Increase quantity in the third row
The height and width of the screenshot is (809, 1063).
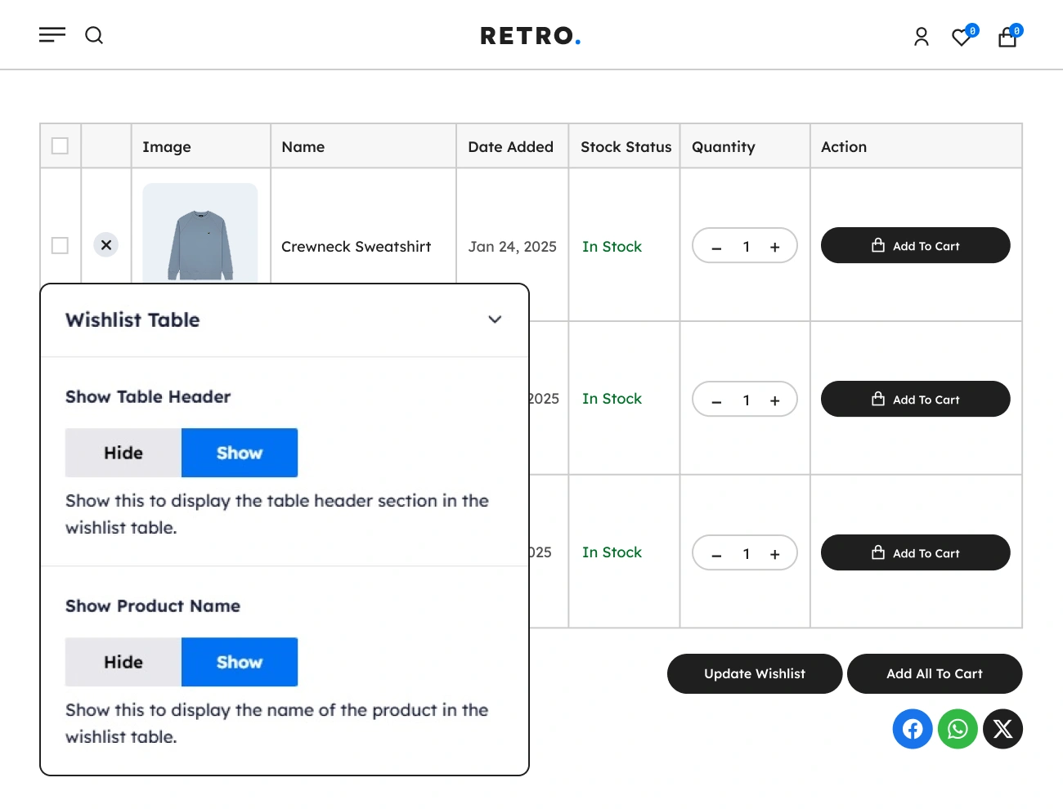click(775, 554)
